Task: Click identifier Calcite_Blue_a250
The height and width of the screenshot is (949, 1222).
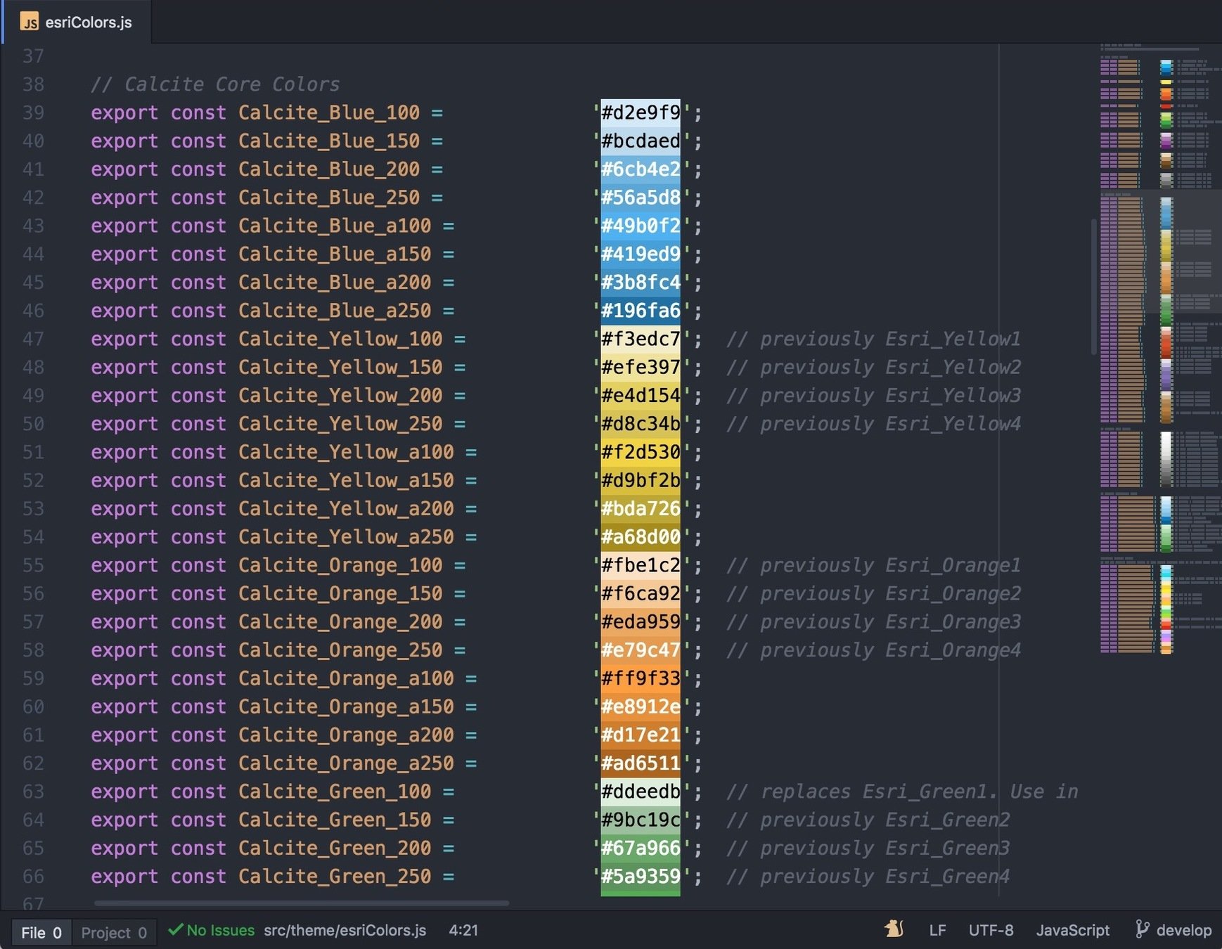Action: coord(335,311)
